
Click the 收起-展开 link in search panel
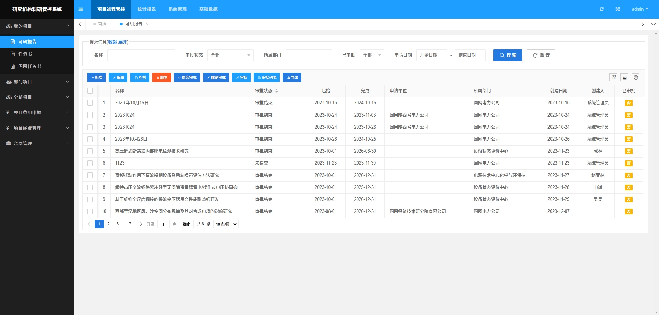118,42
